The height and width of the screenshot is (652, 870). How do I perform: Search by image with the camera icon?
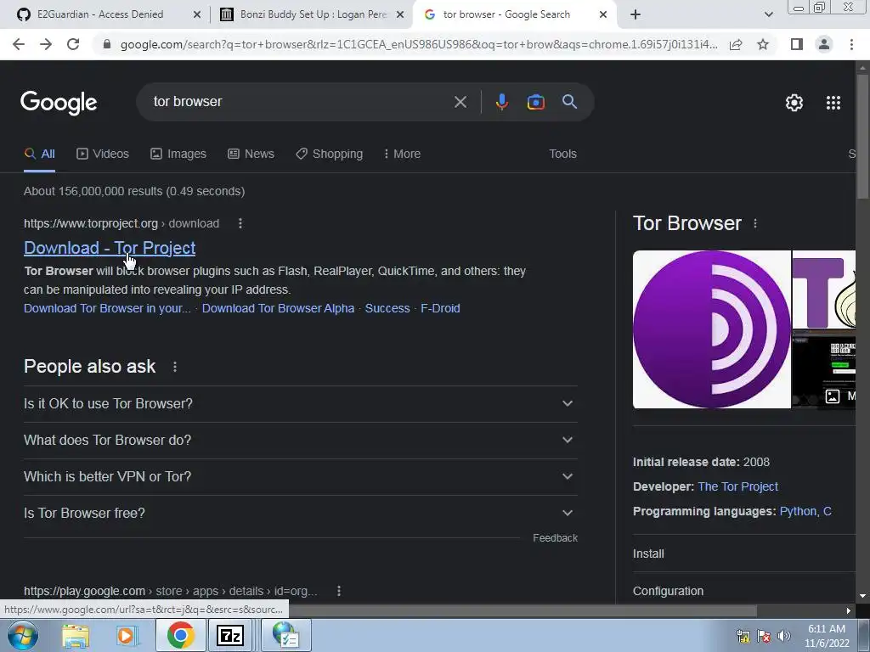535,102
